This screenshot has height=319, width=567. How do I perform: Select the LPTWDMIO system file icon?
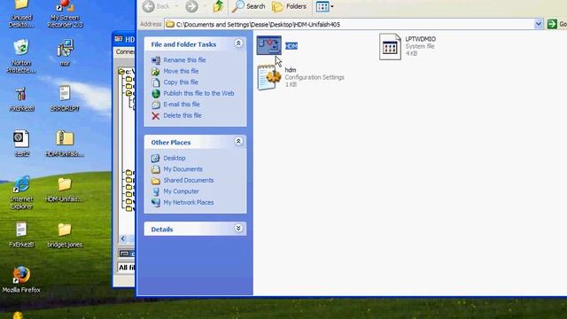(390, 46)
